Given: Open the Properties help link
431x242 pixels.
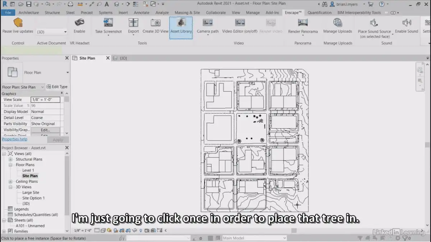Looking at the screenshot, I should (x=14, y=139).
